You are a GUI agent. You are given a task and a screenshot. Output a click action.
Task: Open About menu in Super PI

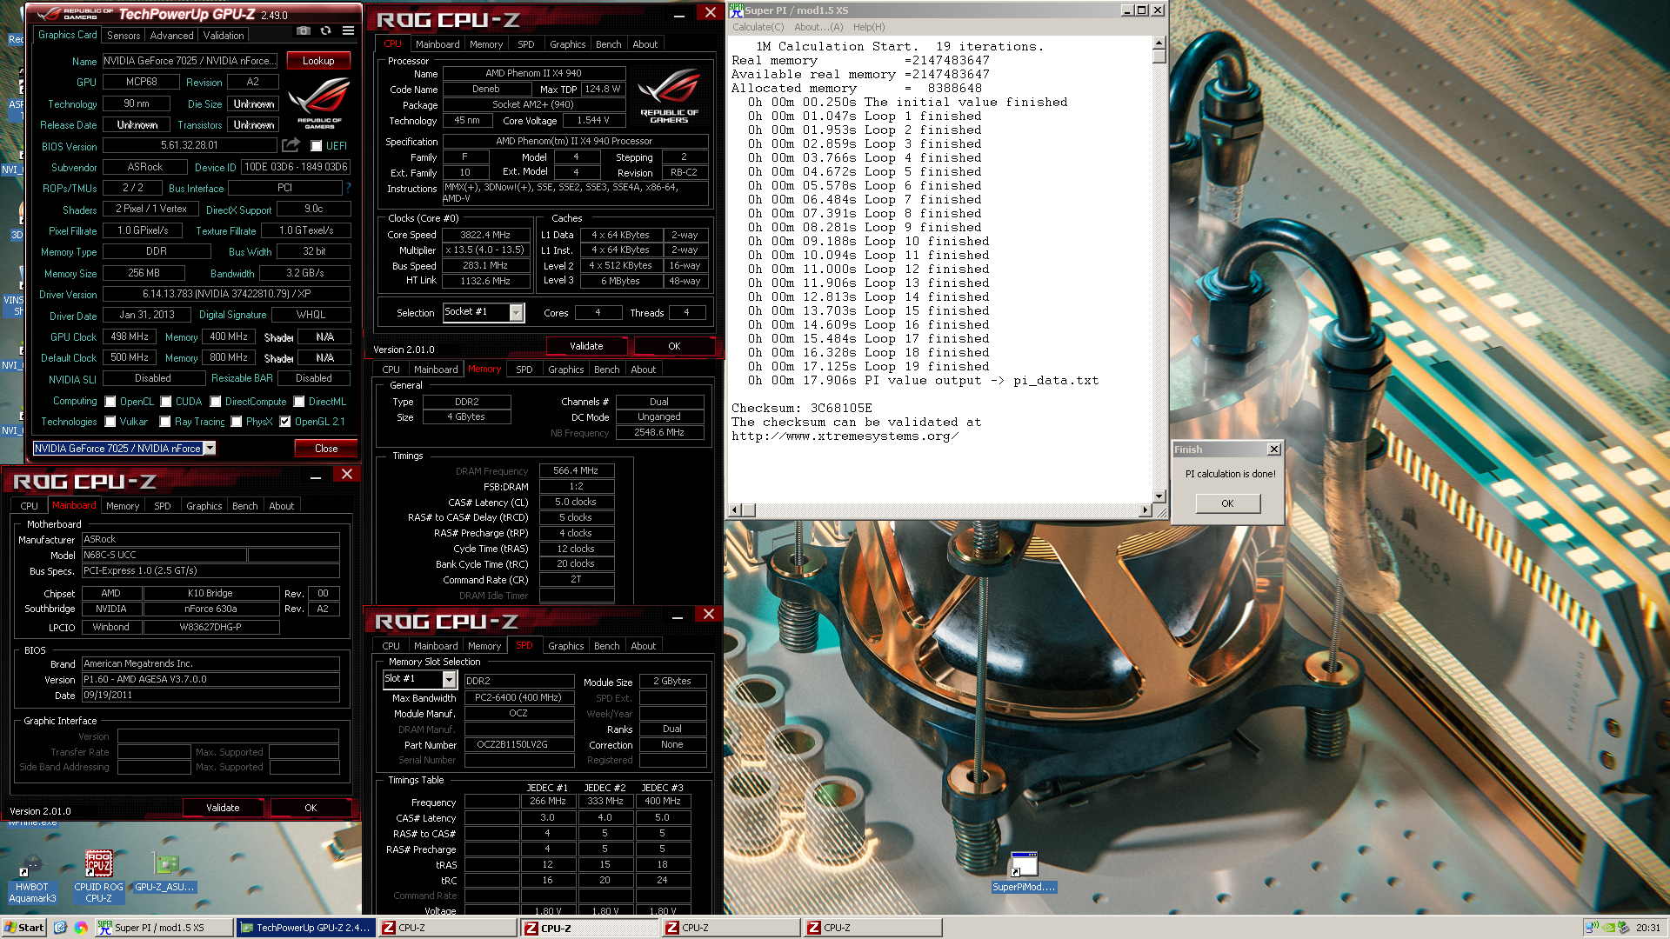tap(818, 27)
